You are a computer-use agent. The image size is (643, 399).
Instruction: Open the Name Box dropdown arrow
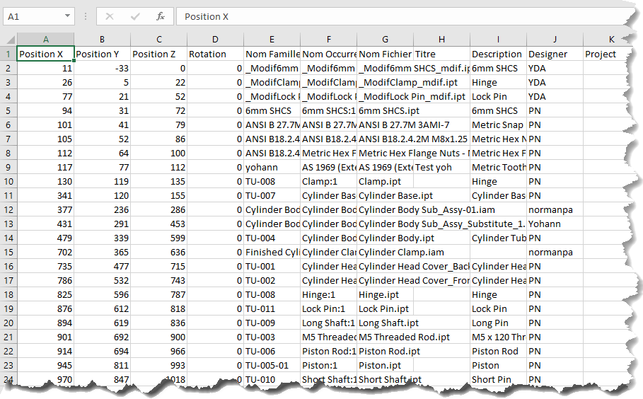pos(66,16)
